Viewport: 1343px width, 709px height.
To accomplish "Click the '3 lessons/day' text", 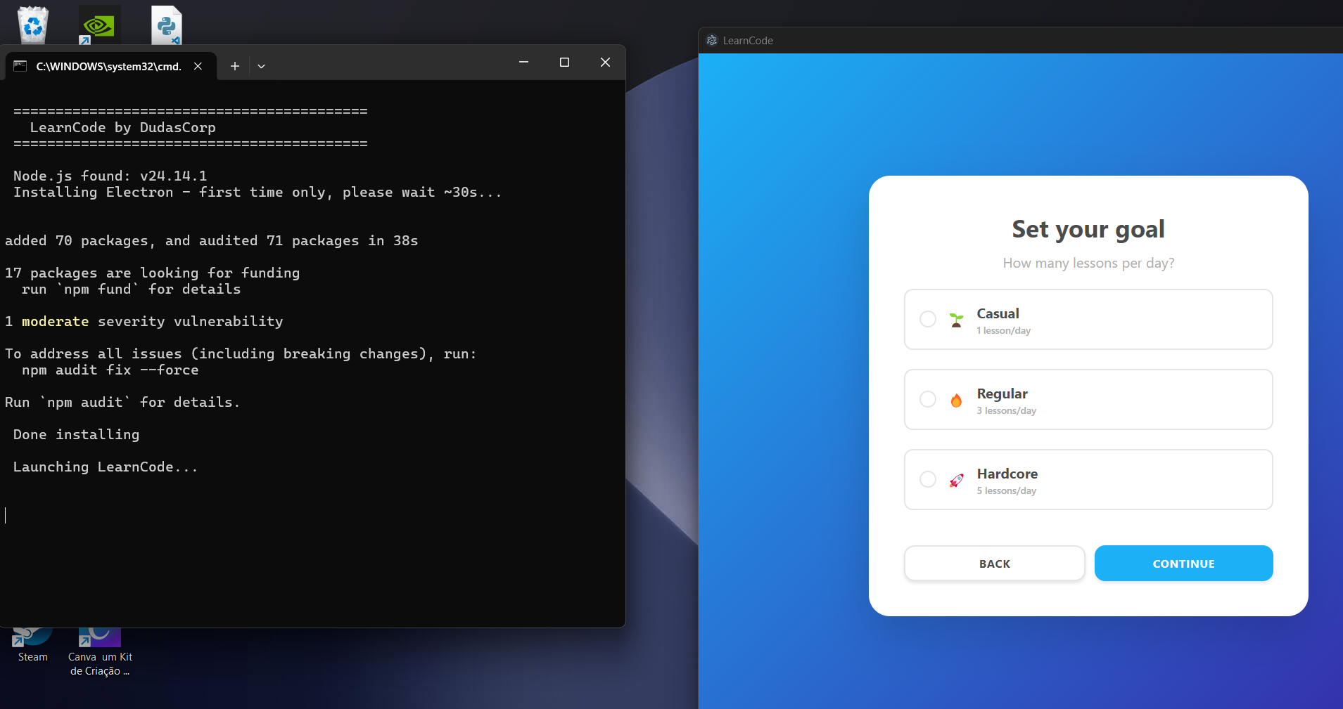I will coord(1007,411).
